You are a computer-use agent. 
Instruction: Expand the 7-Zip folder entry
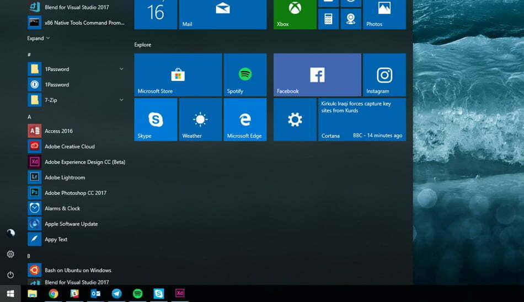coord(76,100)
